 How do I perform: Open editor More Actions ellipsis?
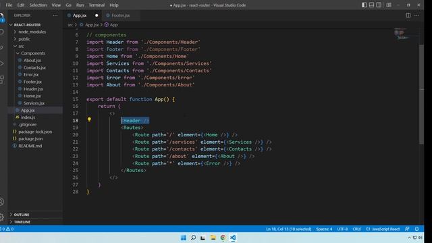416,16
